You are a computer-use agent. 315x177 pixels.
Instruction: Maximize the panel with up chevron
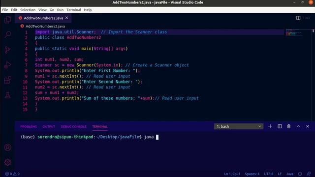pyautogui.click(x=298, y=126)
